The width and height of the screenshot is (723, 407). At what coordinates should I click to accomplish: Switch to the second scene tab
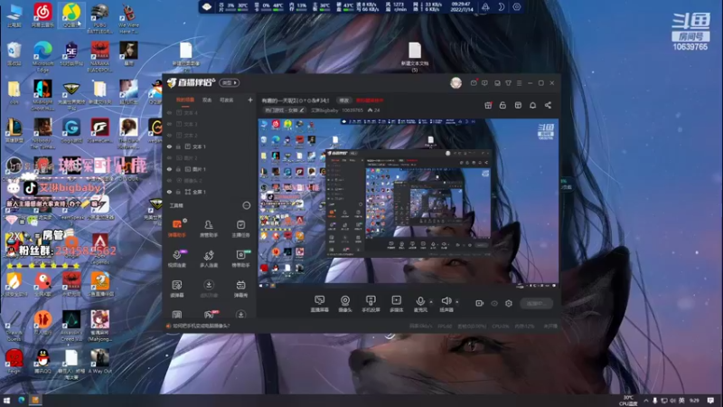pyautogui.click(x=207, y=99)
